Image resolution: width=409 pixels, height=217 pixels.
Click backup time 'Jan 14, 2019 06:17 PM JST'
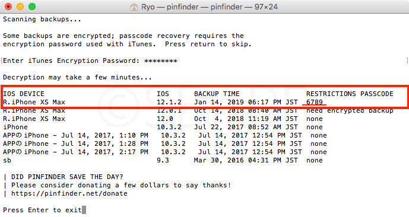tap(246, 102)
